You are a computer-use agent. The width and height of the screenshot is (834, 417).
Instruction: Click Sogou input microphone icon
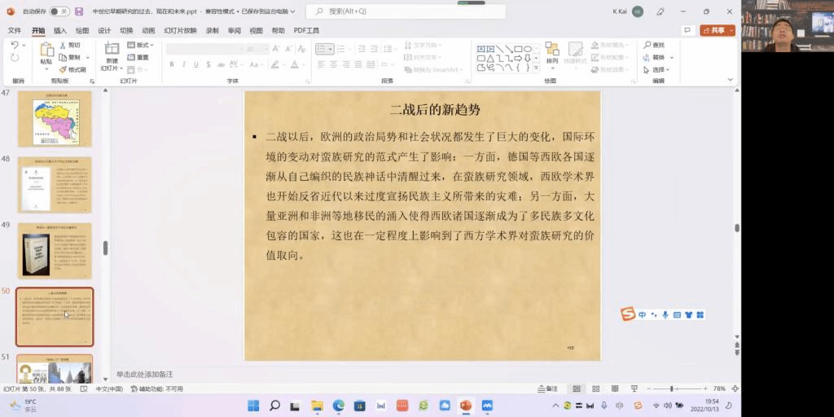coord(665,315)
